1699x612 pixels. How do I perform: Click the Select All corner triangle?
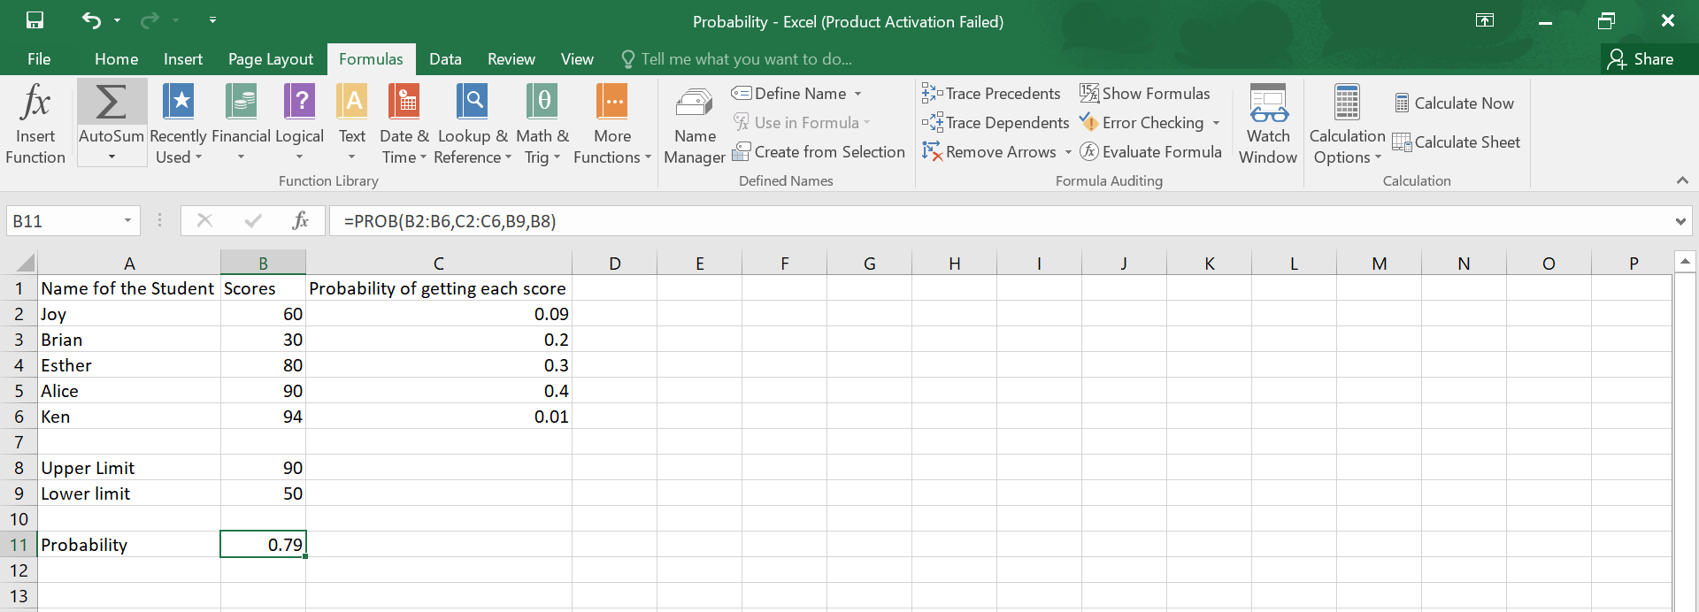(26, 263)
